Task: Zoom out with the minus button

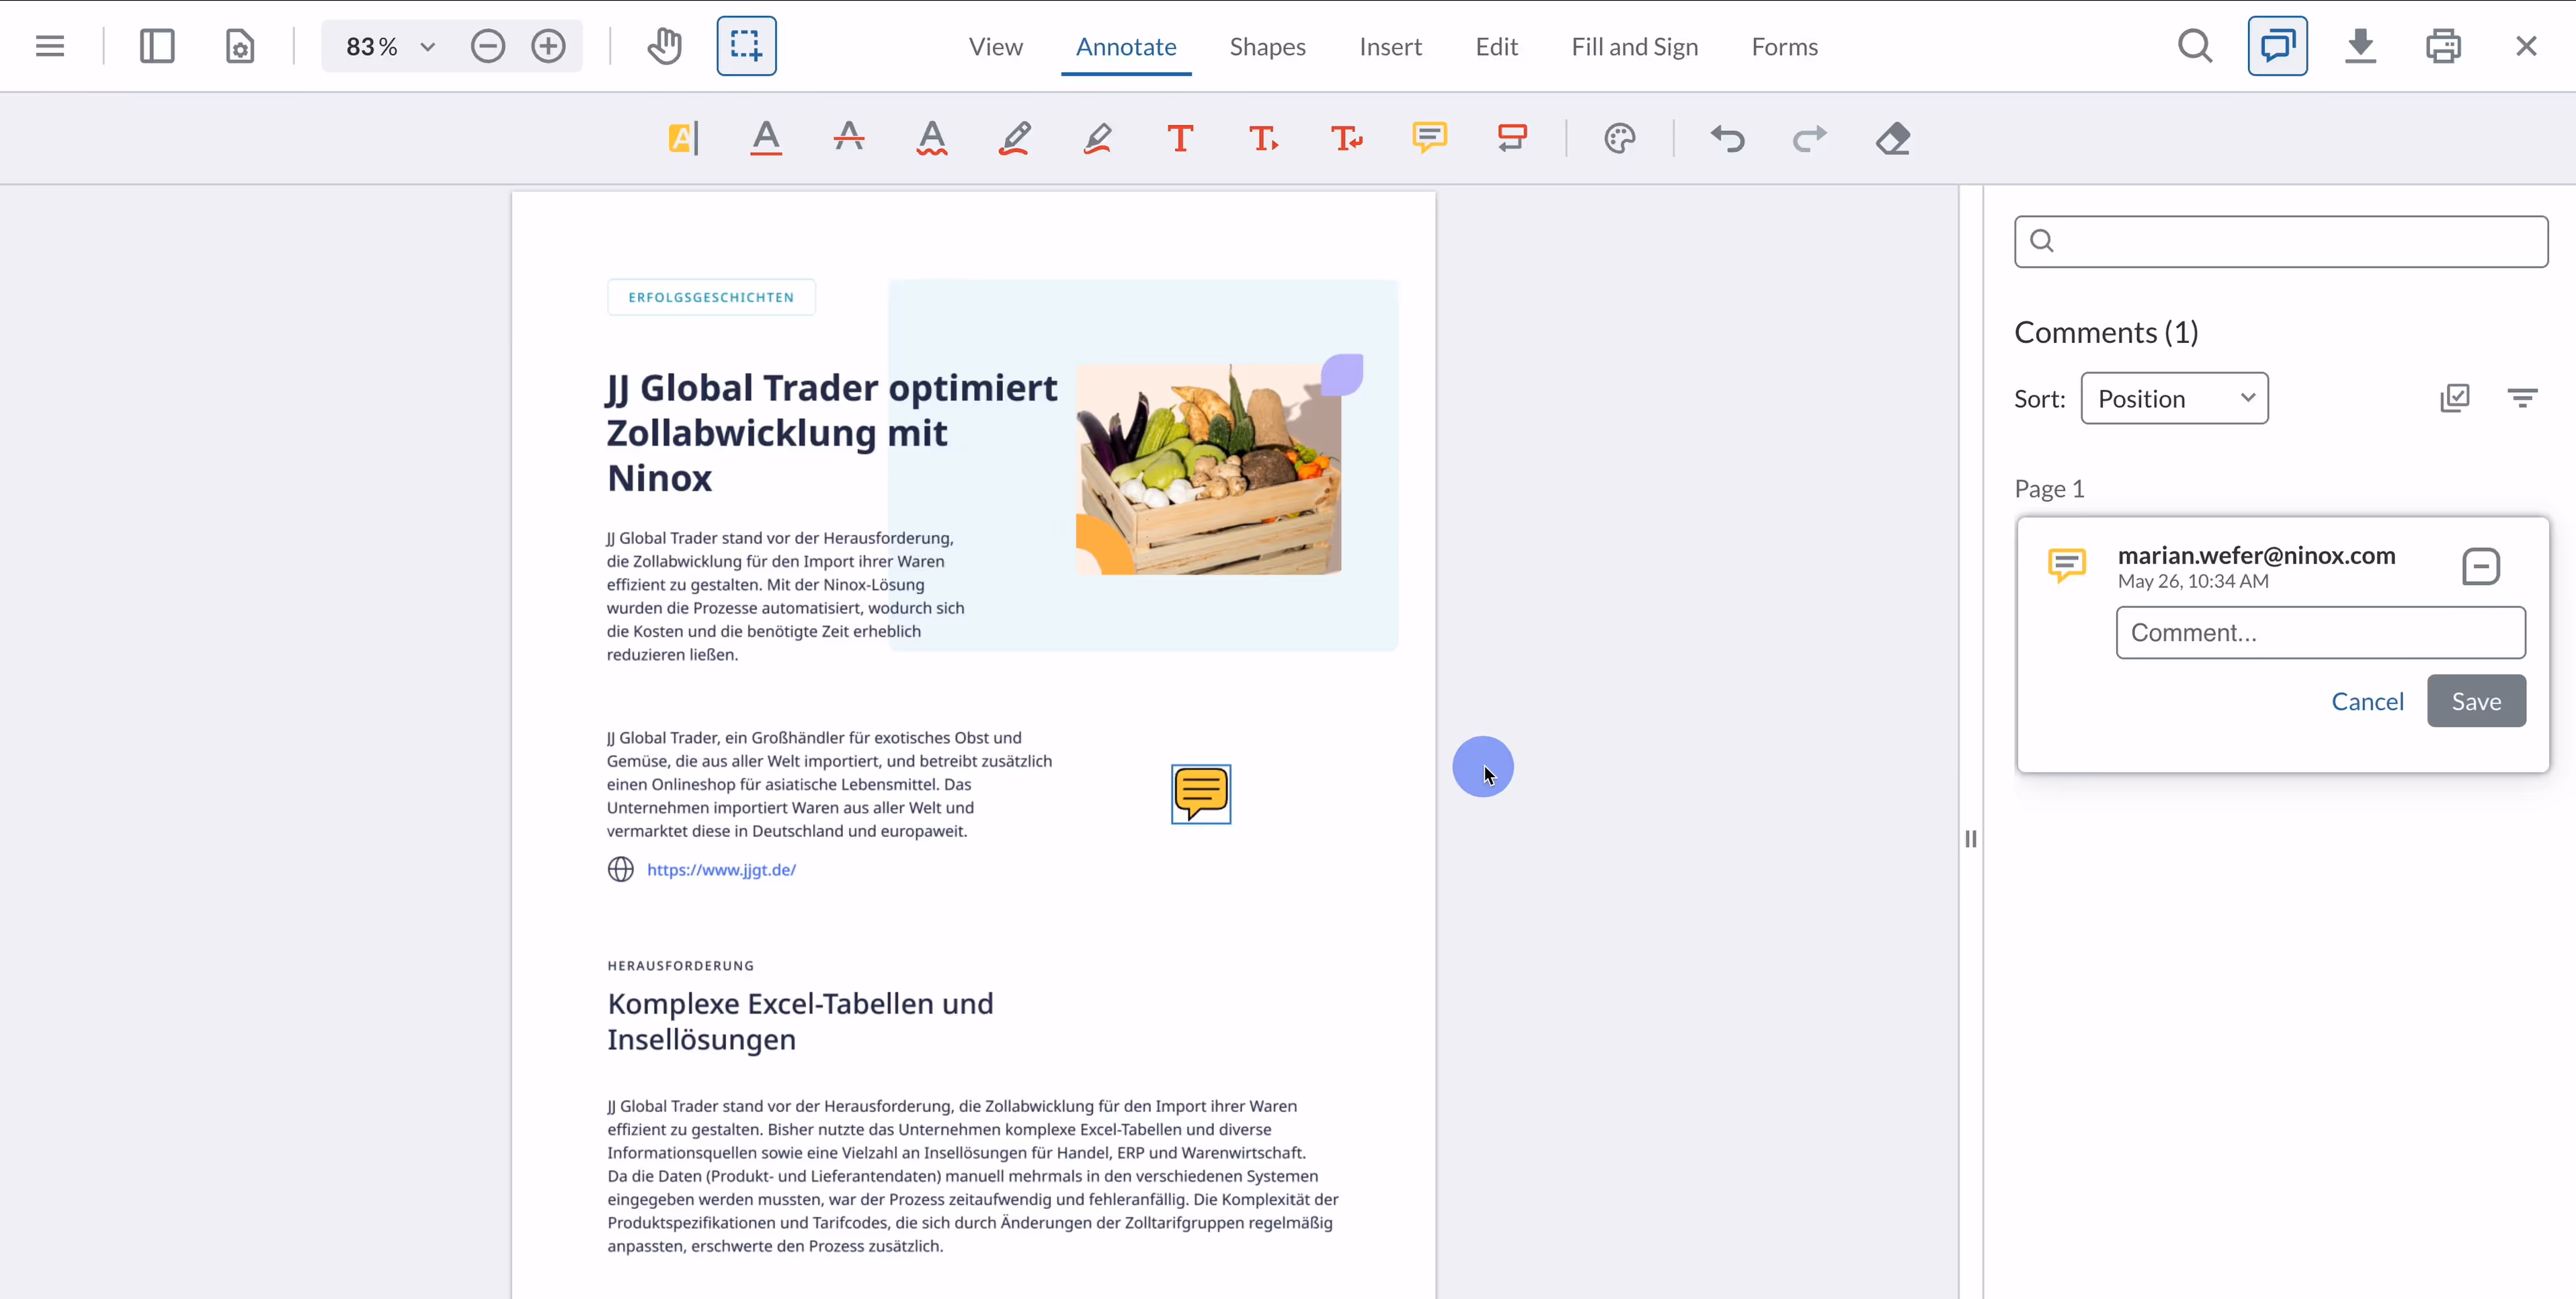Action: (488, 46)
